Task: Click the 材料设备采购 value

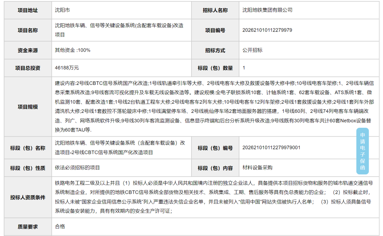Action: tap(257, 168)
